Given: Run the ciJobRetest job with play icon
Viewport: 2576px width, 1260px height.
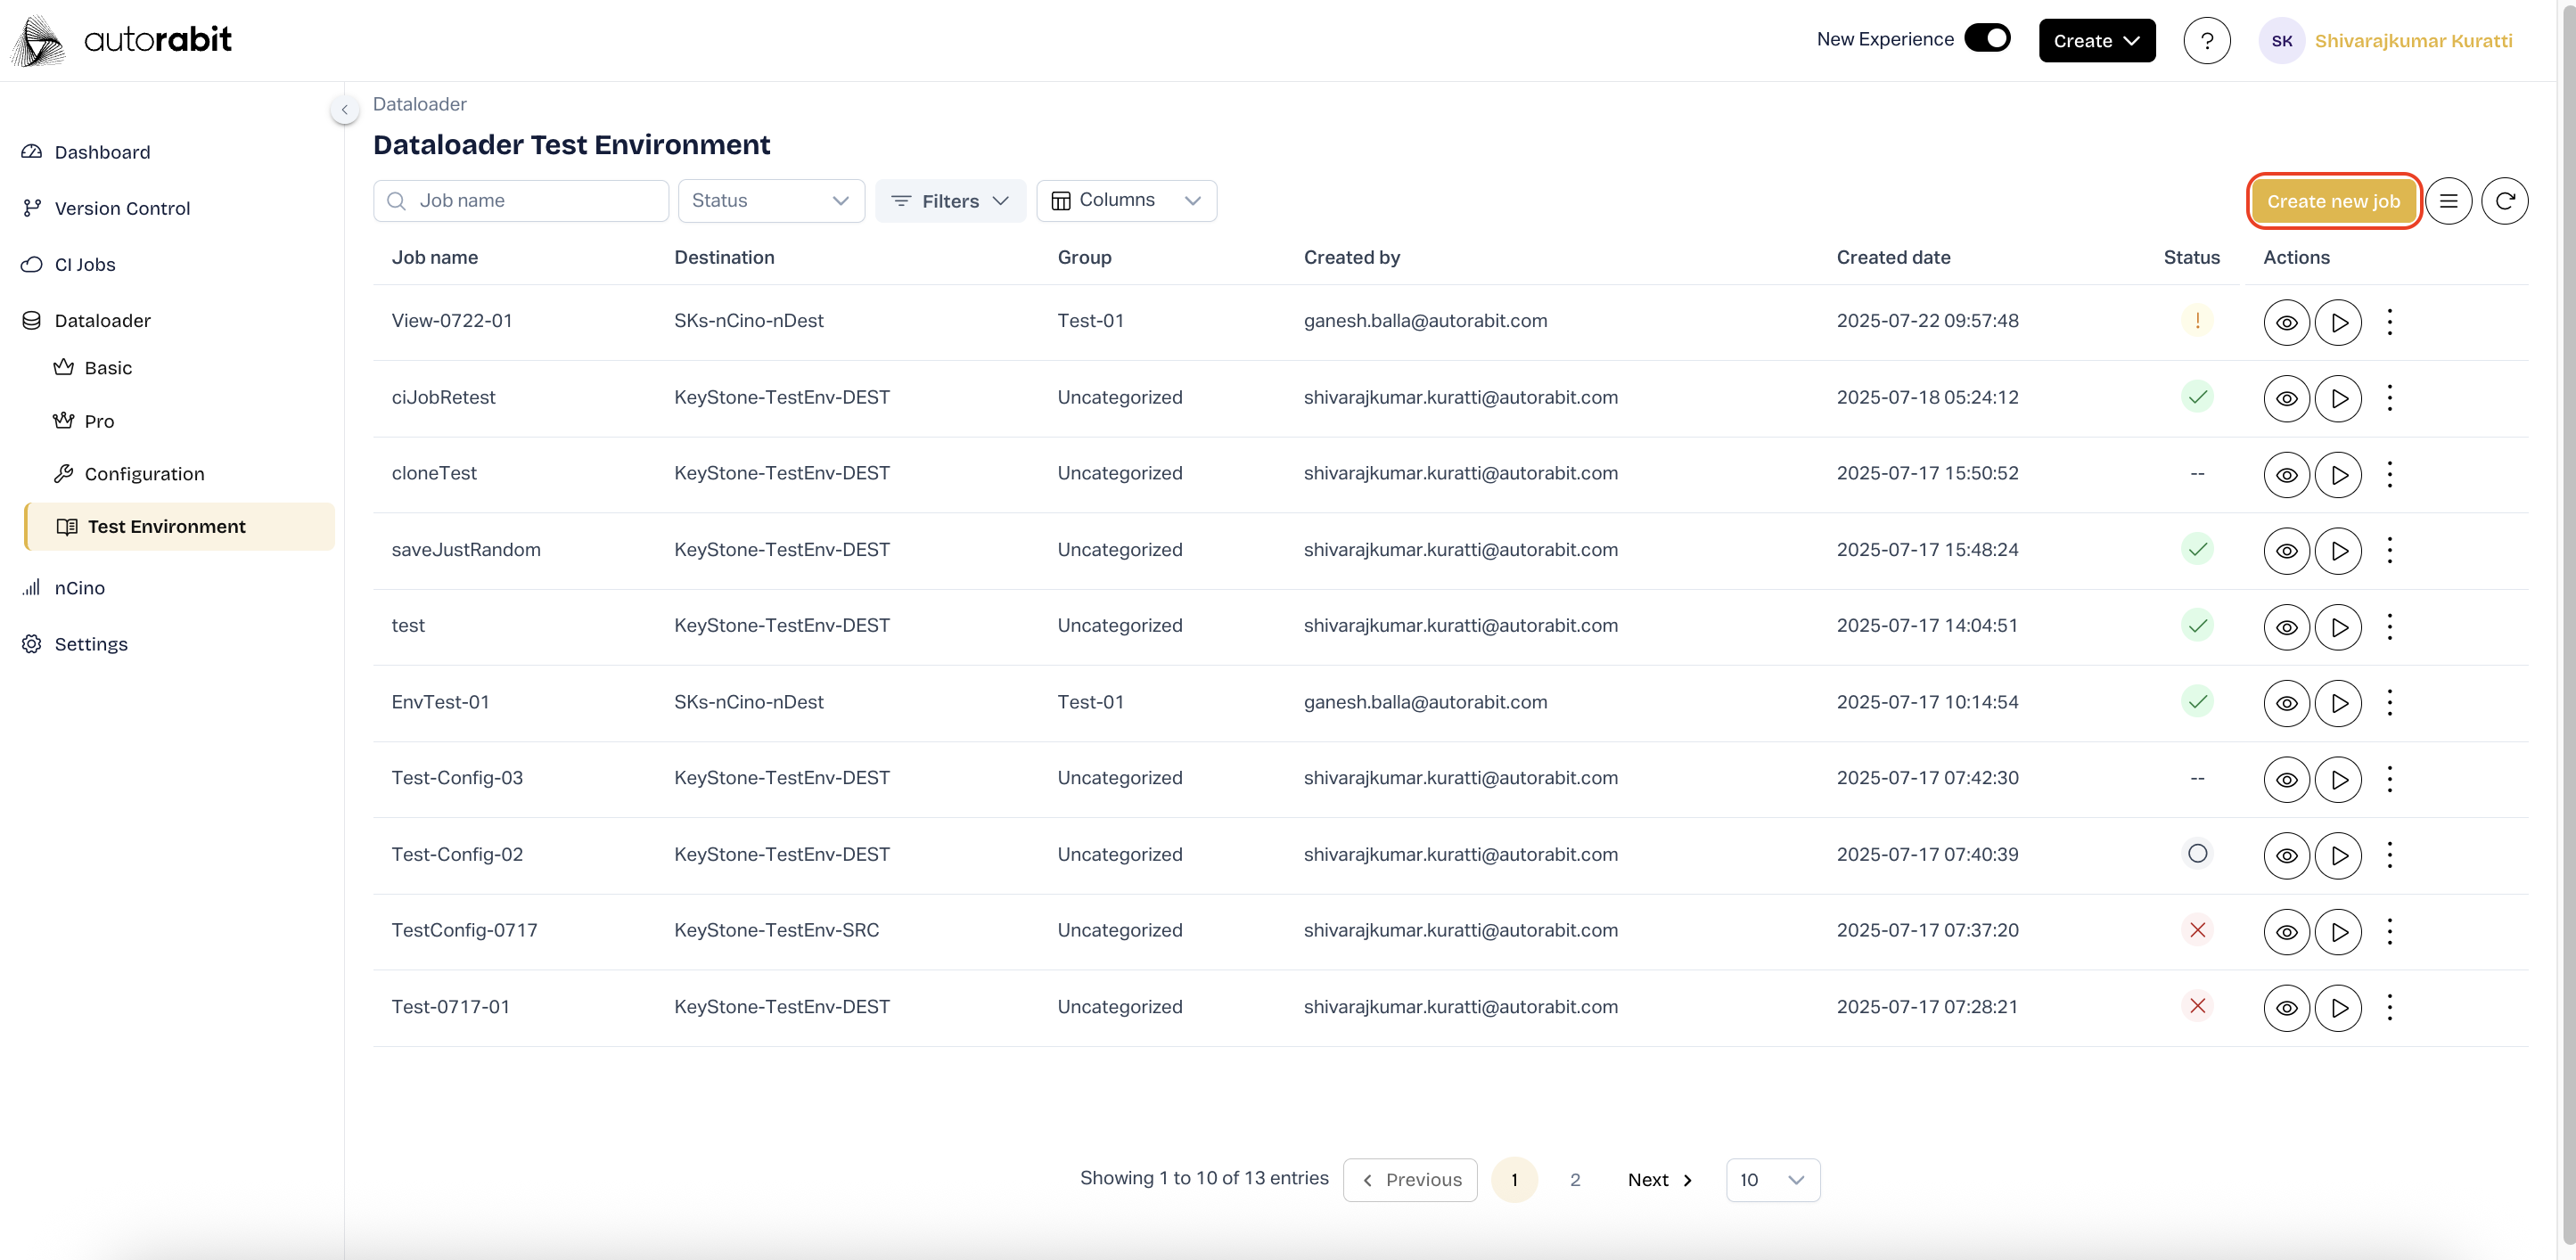Looking at the screenshot, I should (2338, 398).
